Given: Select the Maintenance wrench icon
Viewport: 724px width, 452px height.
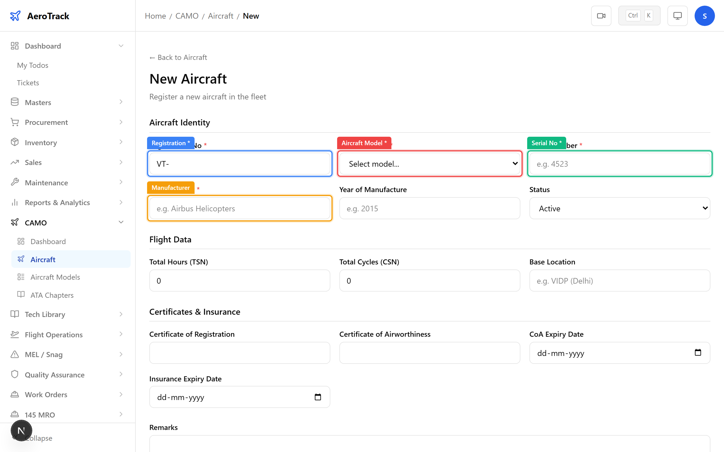Looking at the screenshot, I should (15, 182).
